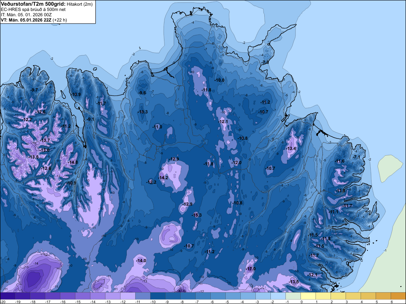Select the -12.2 temperature value
The width and height of the screenshot is (406, 304).
pos(151,182)
